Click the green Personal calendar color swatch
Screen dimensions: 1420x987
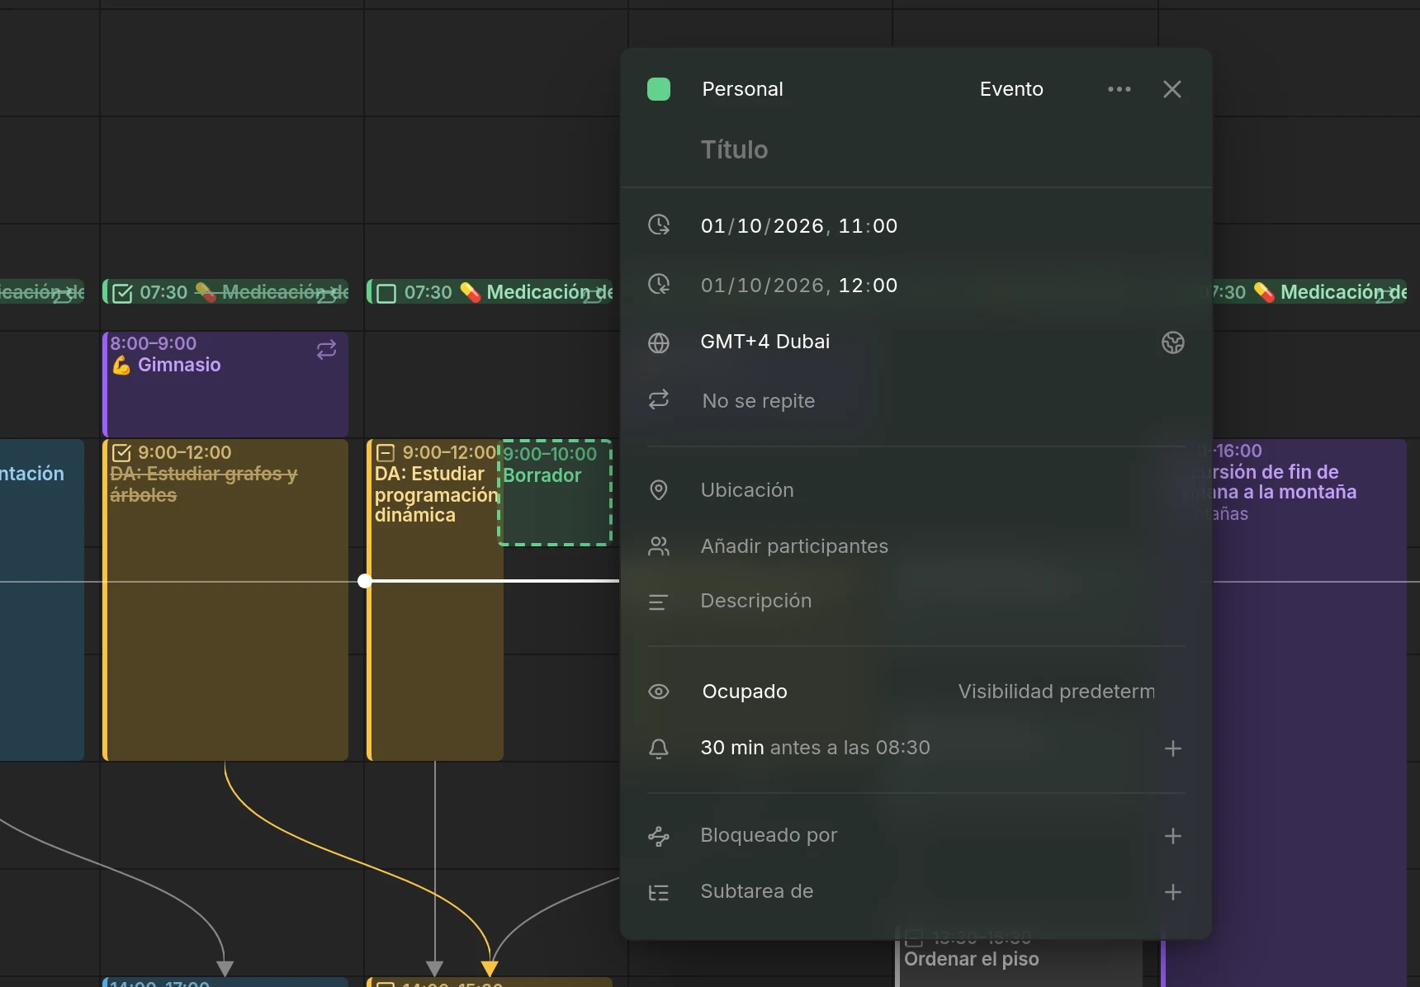tap(659, 89)
